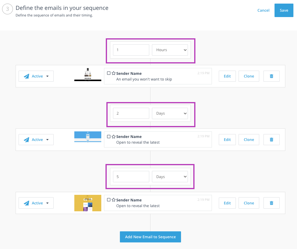Tick the checkbox in the first email preview

click(x=109, y=73)
